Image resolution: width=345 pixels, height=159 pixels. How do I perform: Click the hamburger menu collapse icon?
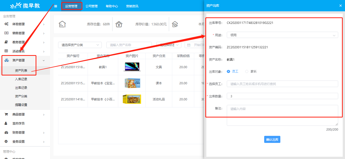point(56,6)
